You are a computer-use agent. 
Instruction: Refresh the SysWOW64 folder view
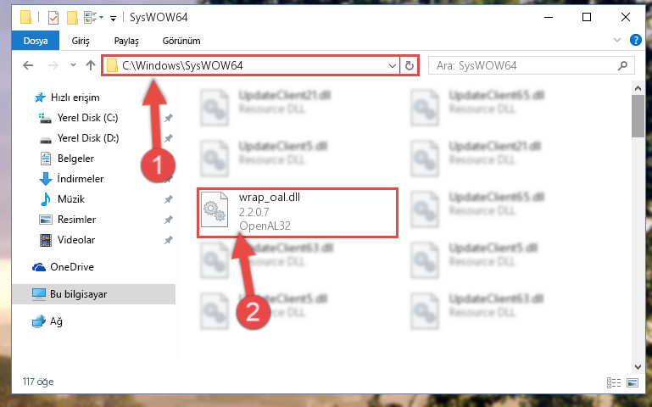(410, 65)
